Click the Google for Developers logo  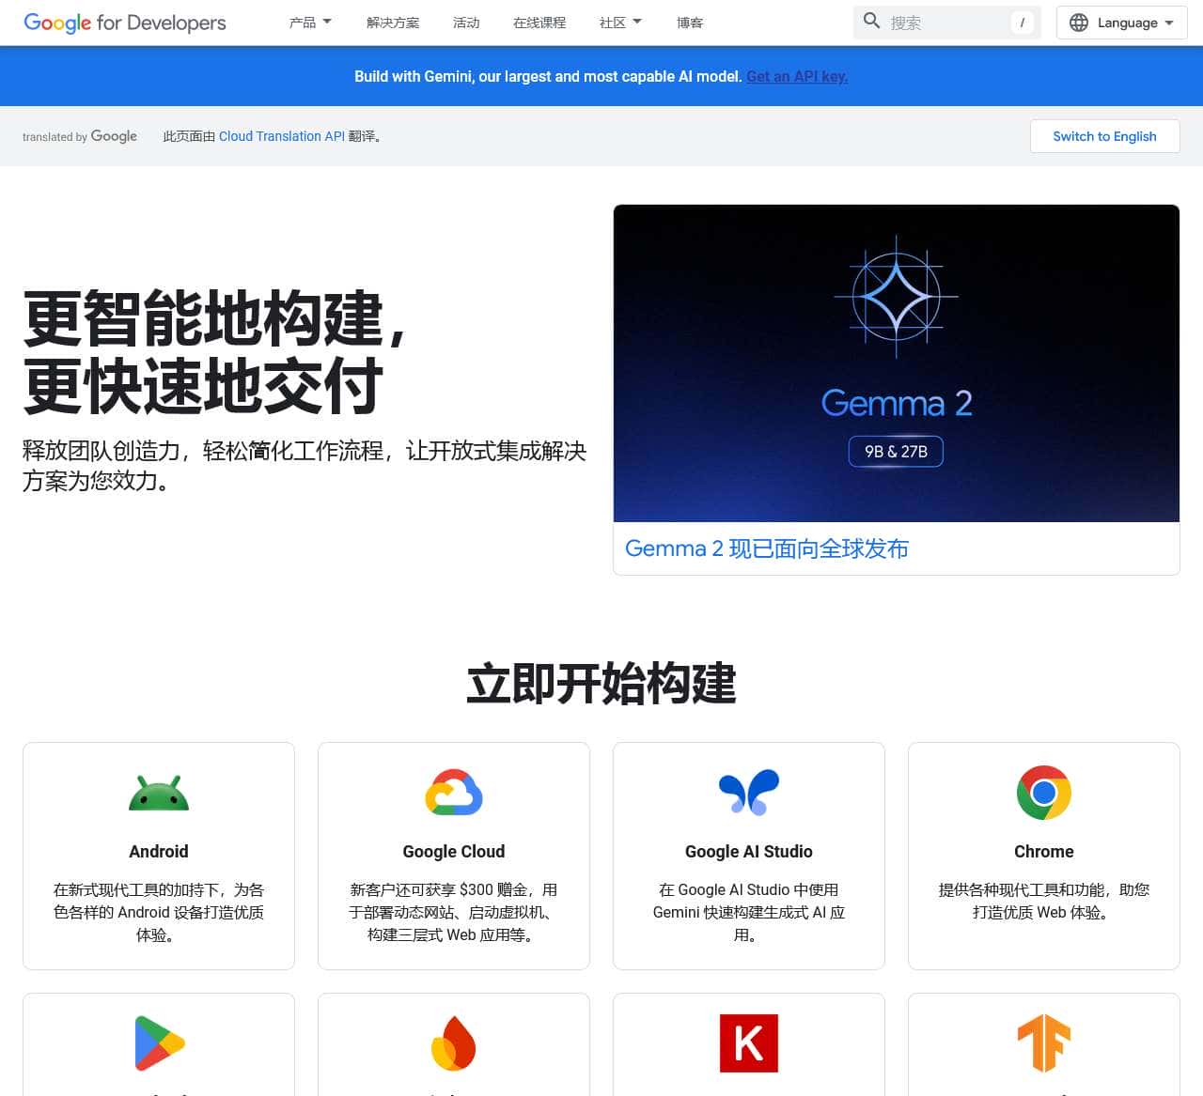[123, 23]
